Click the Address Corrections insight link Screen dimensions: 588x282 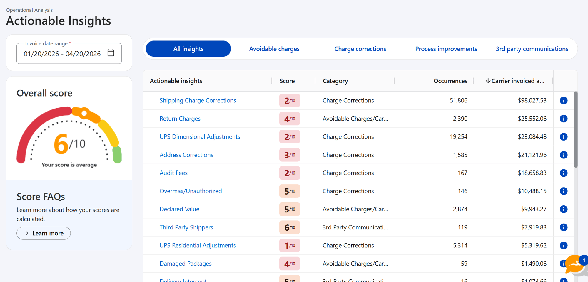(186, 155)
